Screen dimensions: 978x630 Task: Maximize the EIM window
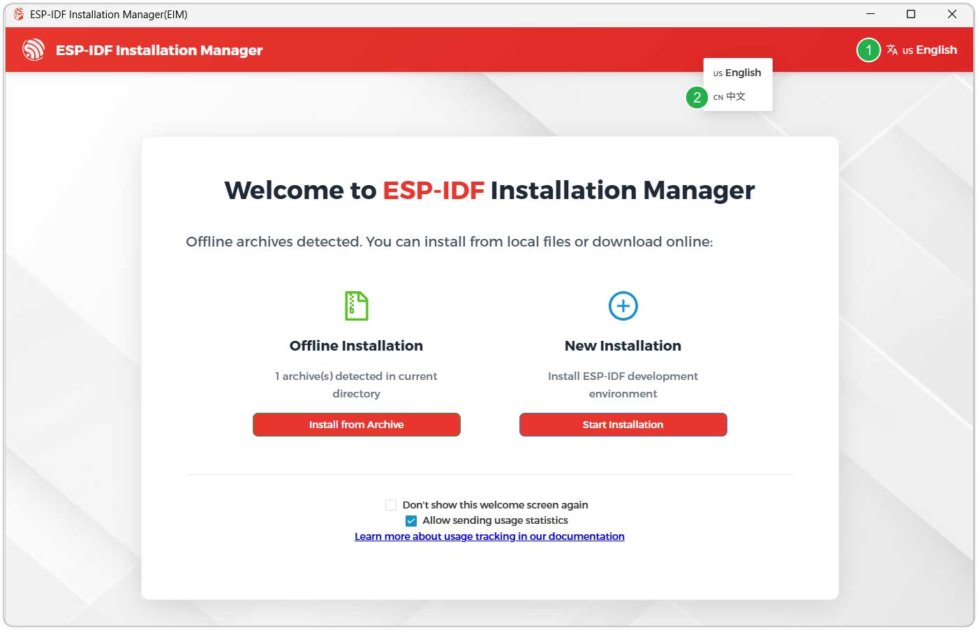[x=911, y=14]
